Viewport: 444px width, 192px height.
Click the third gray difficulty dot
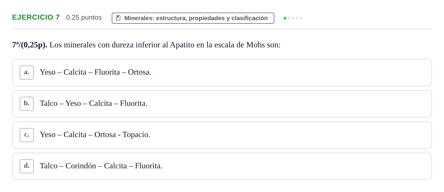coord(293,18)
